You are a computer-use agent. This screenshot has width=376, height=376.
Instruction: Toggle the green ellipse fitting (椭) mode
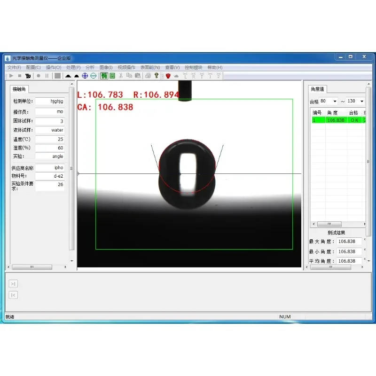104,76
